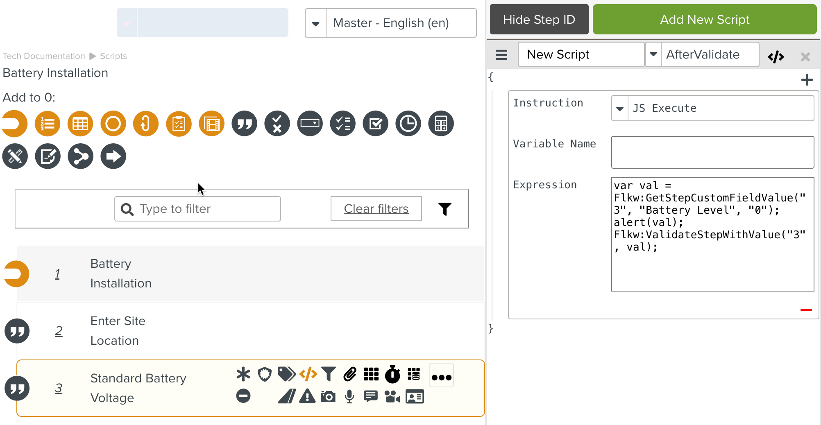Click the funnel filter icon on step 3
This screenshot has width=821, height=425.
pyautogui.click(x=329, y=374)
